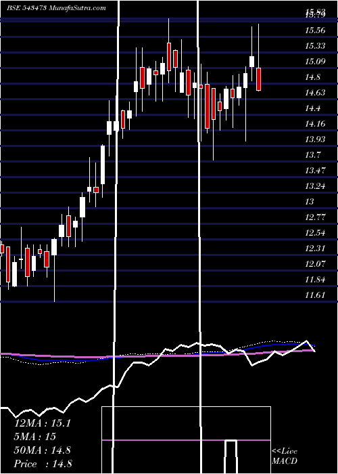Viewport: 338px width, 474px height.
Task: Select the '50MA : 14.8' legend text
Action: coord(43,450)
